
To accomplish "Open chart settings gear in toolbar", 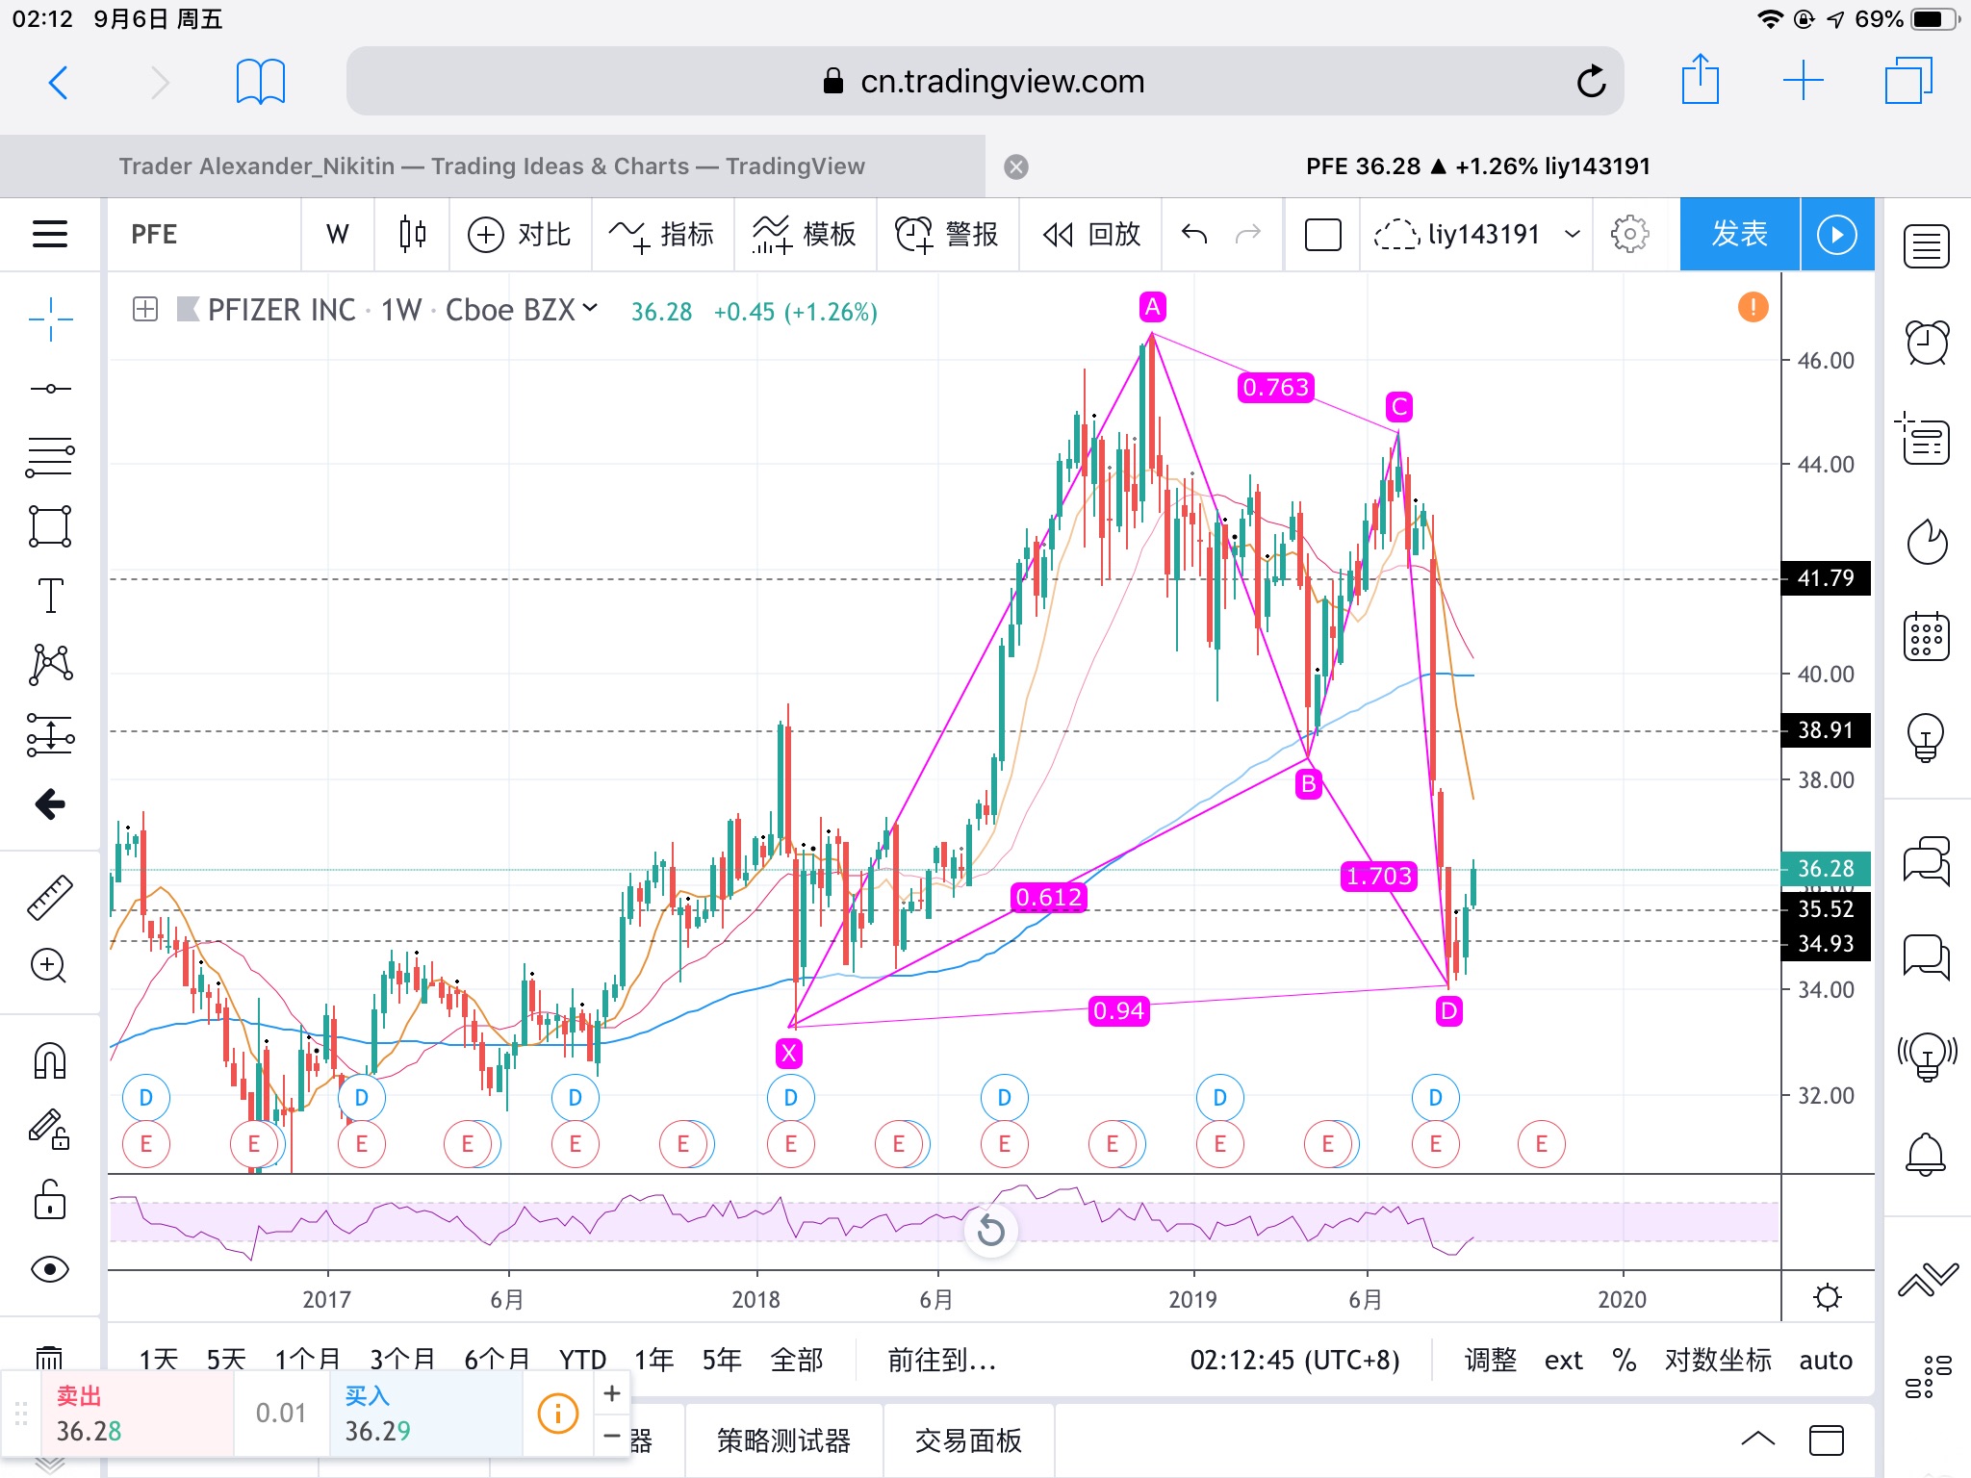I will click(1629, 234).
